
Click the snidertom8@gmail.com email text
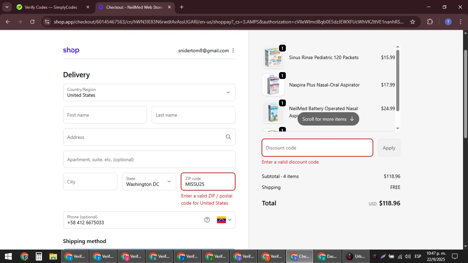[x=203, y=51]
